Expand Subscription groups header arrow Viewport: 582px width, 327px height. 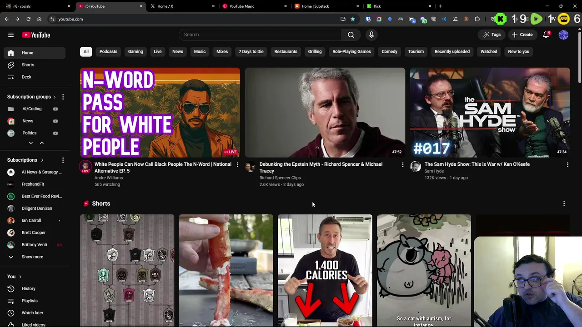[x=55, y=97]
